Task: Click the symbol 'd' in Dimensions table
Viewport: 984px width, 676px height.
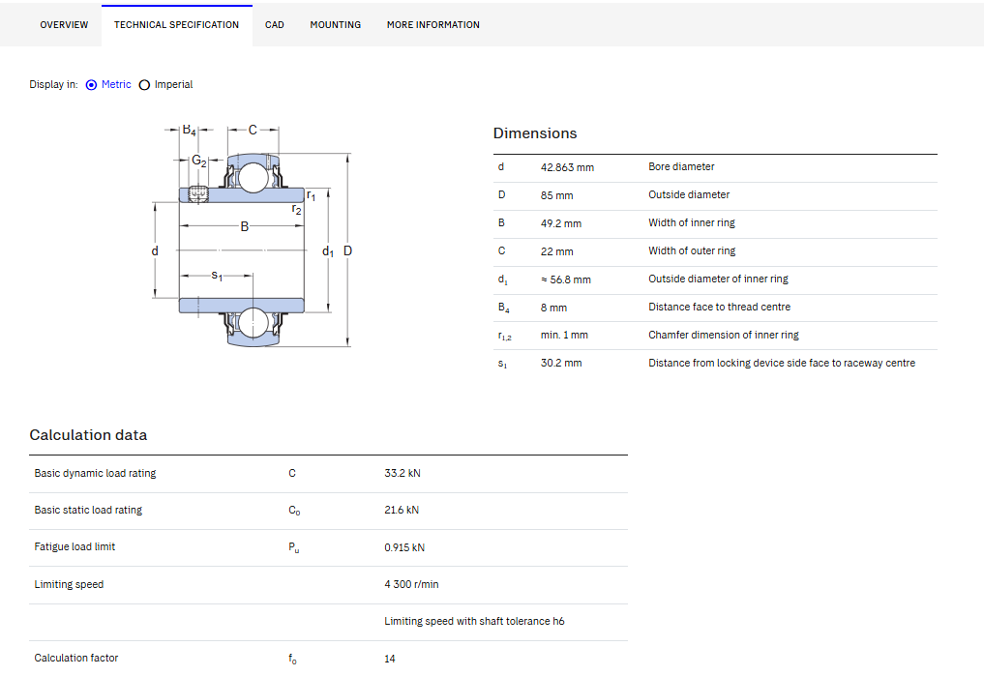Action: click(x=501, y=166)
